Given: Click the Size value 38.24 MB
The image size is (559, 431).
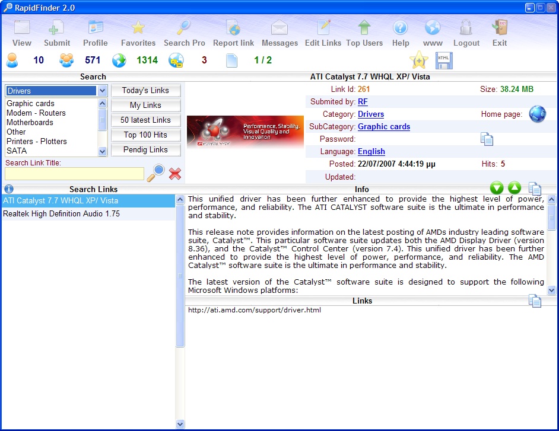Looking at the screenshot, I should coord(517,90).
